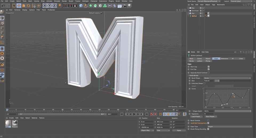
Task: Select the MoText object in Object Manager
Action: click(x=194, y=16)
